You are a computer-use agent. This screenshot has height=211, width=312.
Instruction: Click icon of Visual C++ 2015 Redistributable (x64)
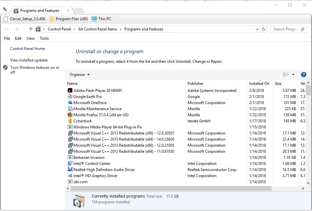click(70, 139)
